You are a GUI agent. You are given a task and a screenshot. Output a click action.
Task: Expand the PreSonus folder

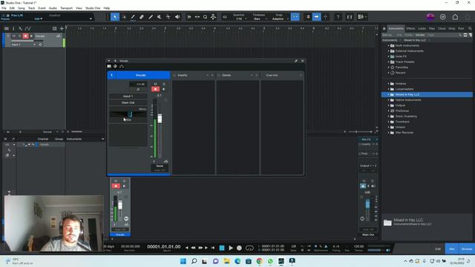click(388, 111)
